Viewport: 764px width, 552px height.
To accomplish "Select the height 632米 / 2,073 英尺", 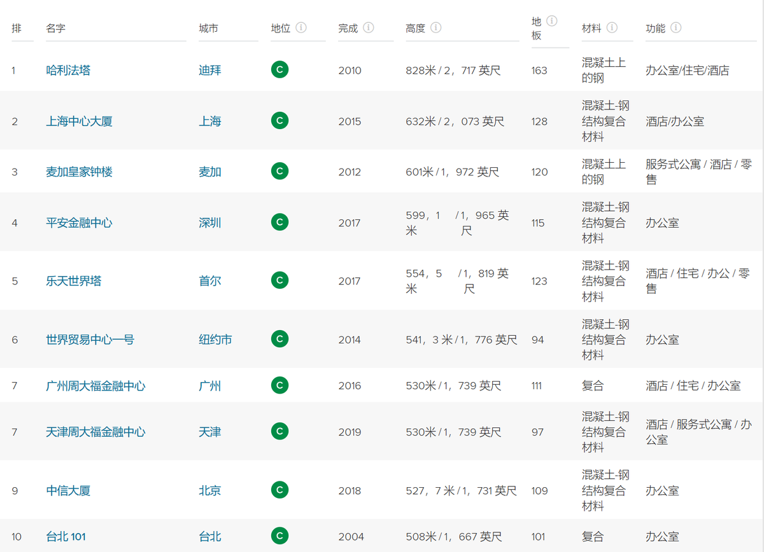I will point(455,121).
